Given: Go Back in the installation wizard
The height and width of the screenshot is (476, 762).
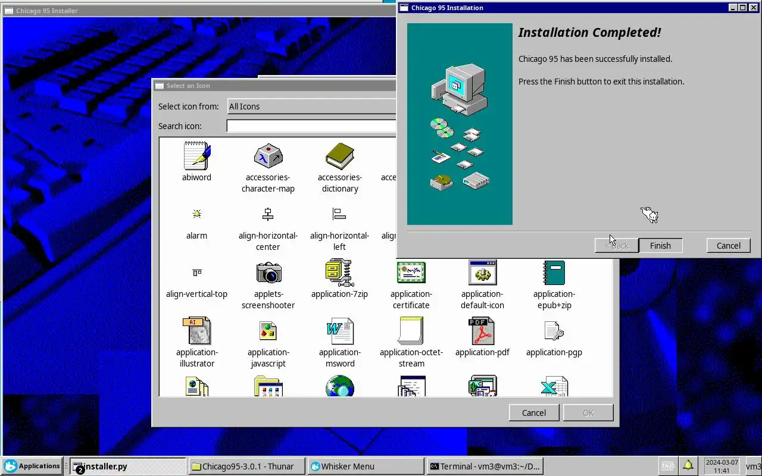Looking at the screenshot, I should pyautogui.click(x=617, y=246).
